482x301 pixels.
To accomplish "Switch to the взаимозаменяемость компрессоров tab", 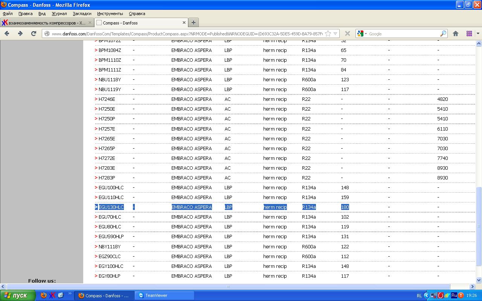I will coord(47,23).
